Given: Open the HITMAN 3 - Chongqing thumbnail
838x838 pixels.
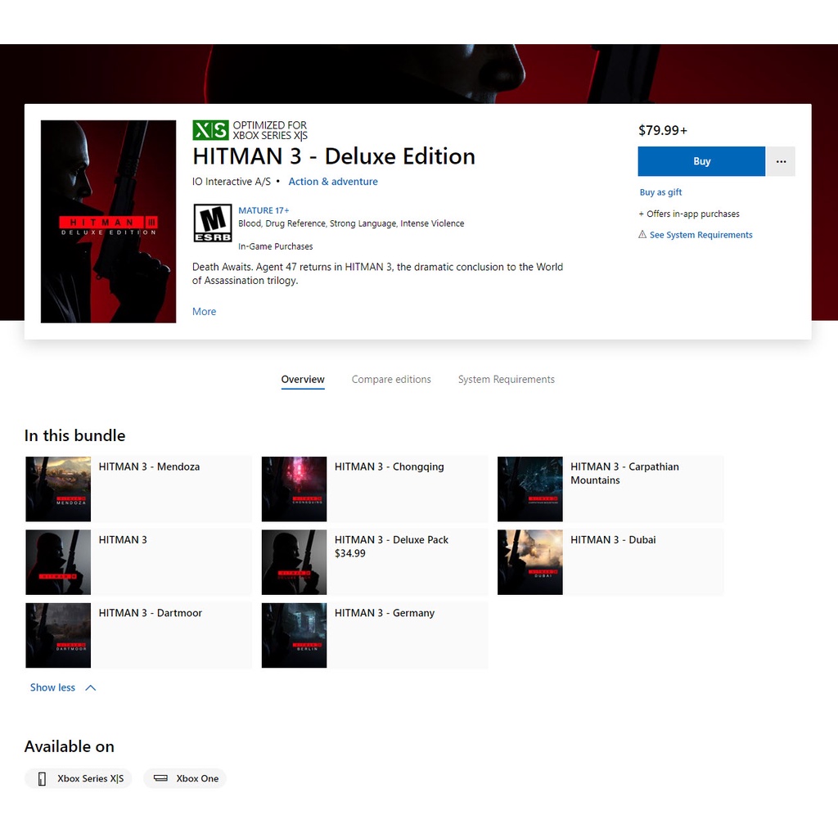Looking at the screenshot, I should click(294, 489).
